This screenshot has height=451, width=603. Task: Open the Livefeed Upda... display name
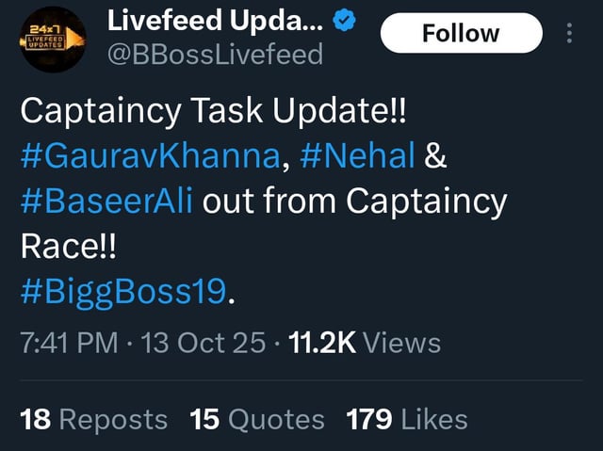[215, 19]
